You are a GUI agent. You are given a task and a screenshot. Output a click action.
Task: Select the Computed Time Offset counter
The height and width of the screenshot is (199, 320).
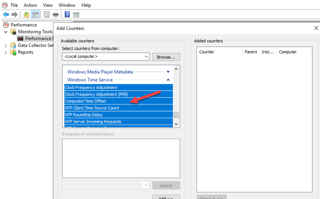point(86,101)
